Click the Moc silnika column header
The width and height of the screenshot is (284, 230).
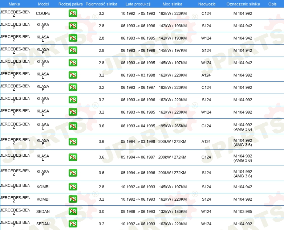tap(173, 4)
